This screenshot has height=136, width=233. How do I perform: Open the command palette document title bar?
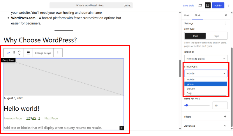[91, 6]
